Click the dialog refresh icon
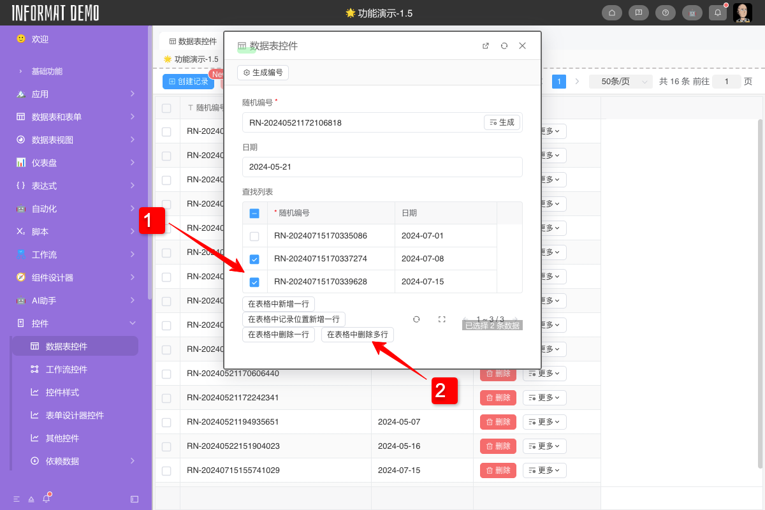The width and height of the screenshot is (765, 510). pyautogui.click(x=504, y=46)
